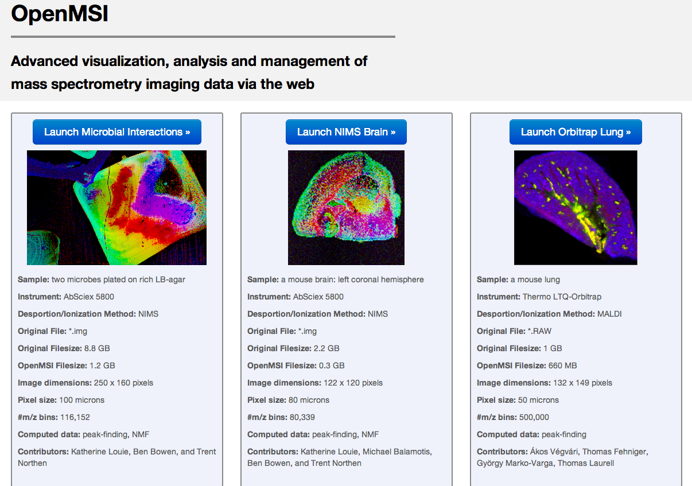Click the mouse brain hemisphere image

click(x=346, y=208)
